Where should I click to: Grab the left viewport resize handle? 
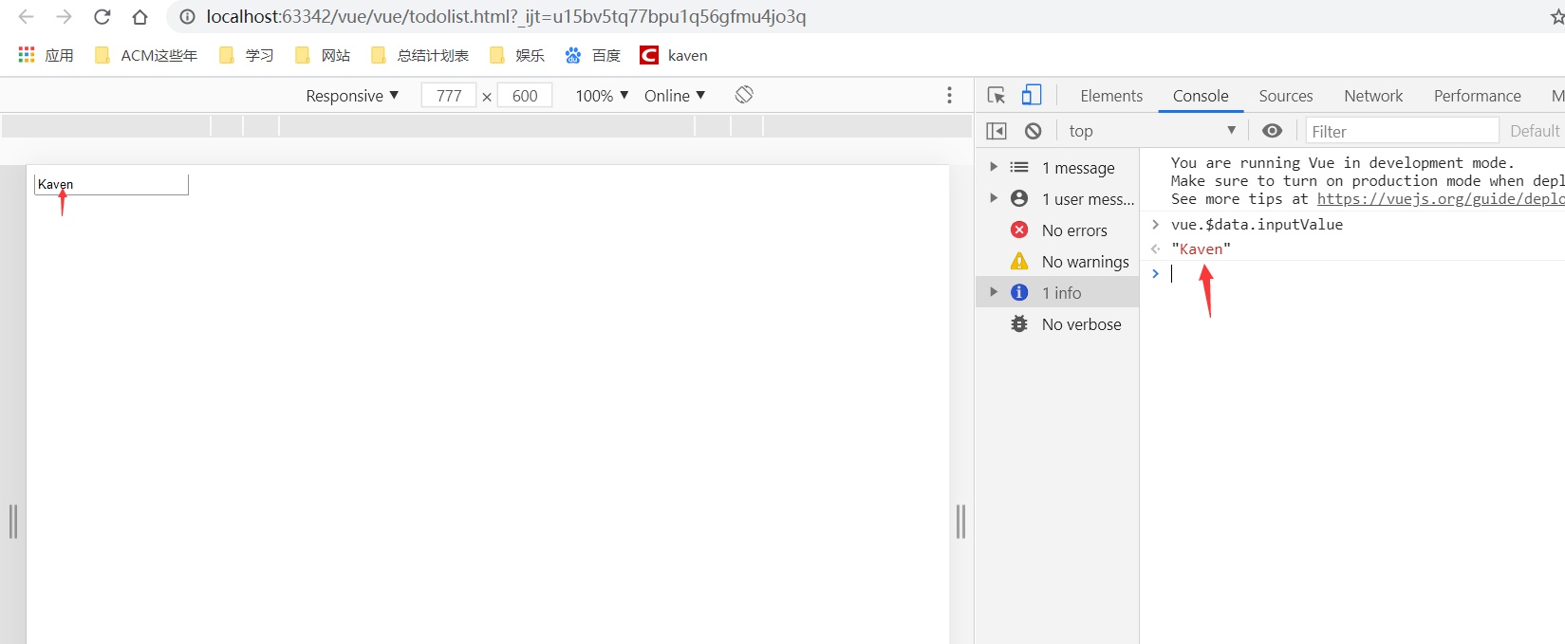13,522
